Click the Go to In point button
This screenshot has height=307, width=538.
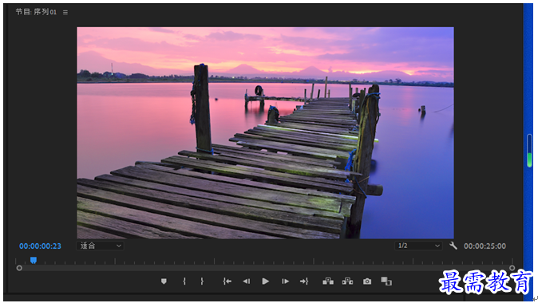coord(227,281)
